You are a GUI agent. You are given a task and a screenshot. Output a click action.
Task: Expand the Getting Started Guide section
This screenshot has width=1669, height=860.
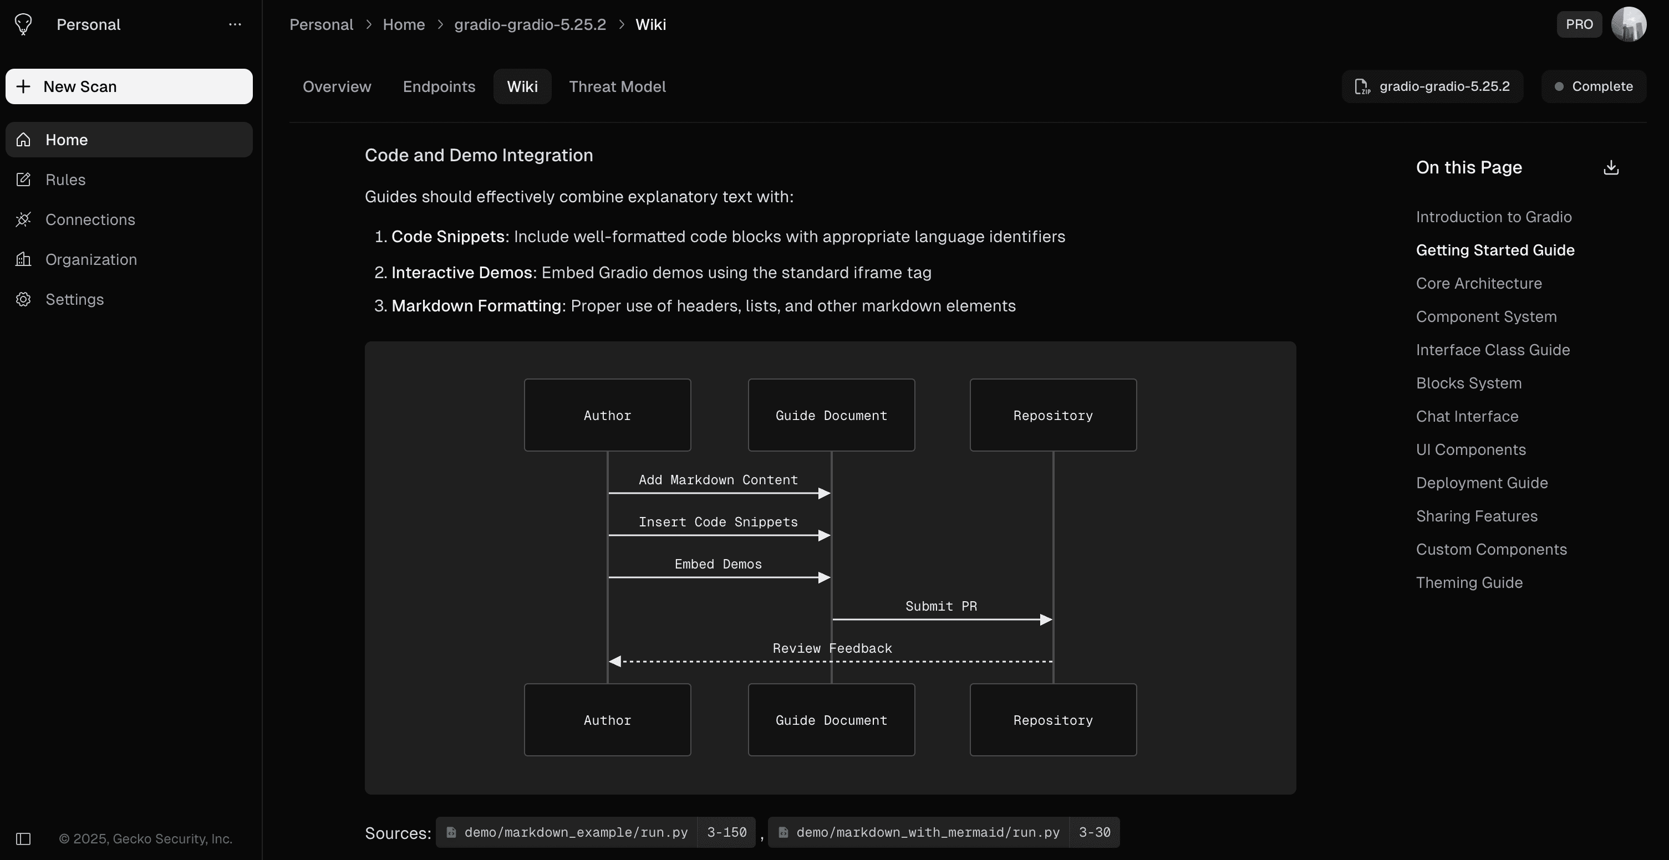1495,250
